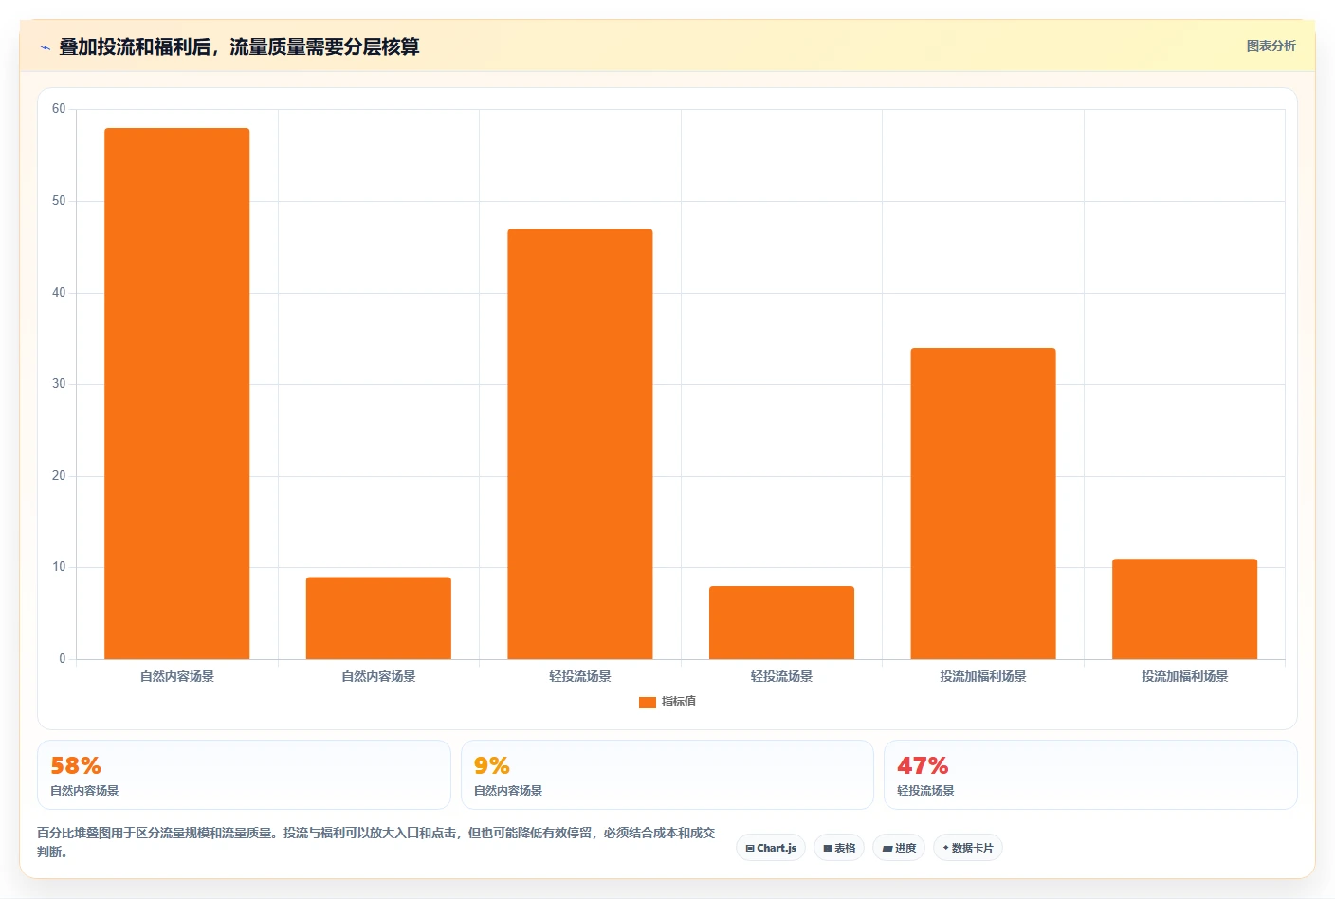Viewport: 1335px width, 899px height.
Task: Select the 进度 tag chip
Action: [899, 848]
